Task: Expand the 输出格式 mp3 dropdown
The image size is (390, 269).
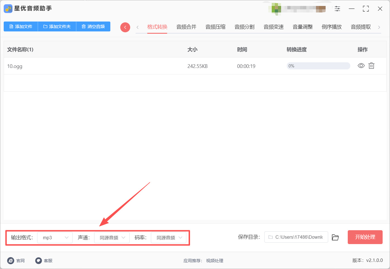Action: [x=55, y=238]
